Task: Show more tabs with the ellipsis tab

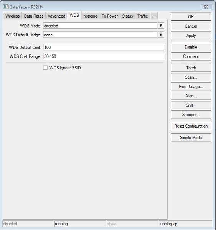Action: tap(154, 16)
